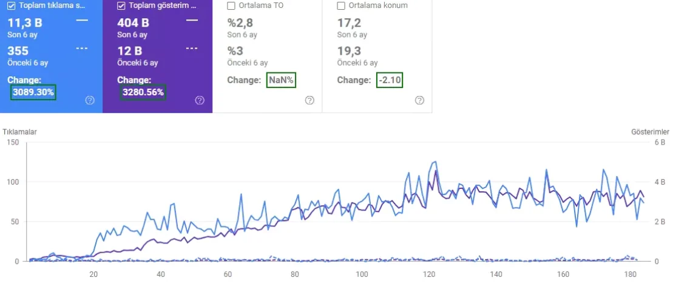Click the 100 mark on x-axis
This screenshot has width=673, height=283.
tap(362, 273)
